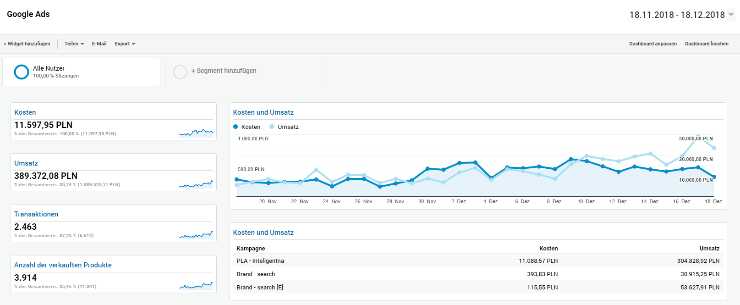Click the E-Mail toolbar option

click(x=99, y=44)
